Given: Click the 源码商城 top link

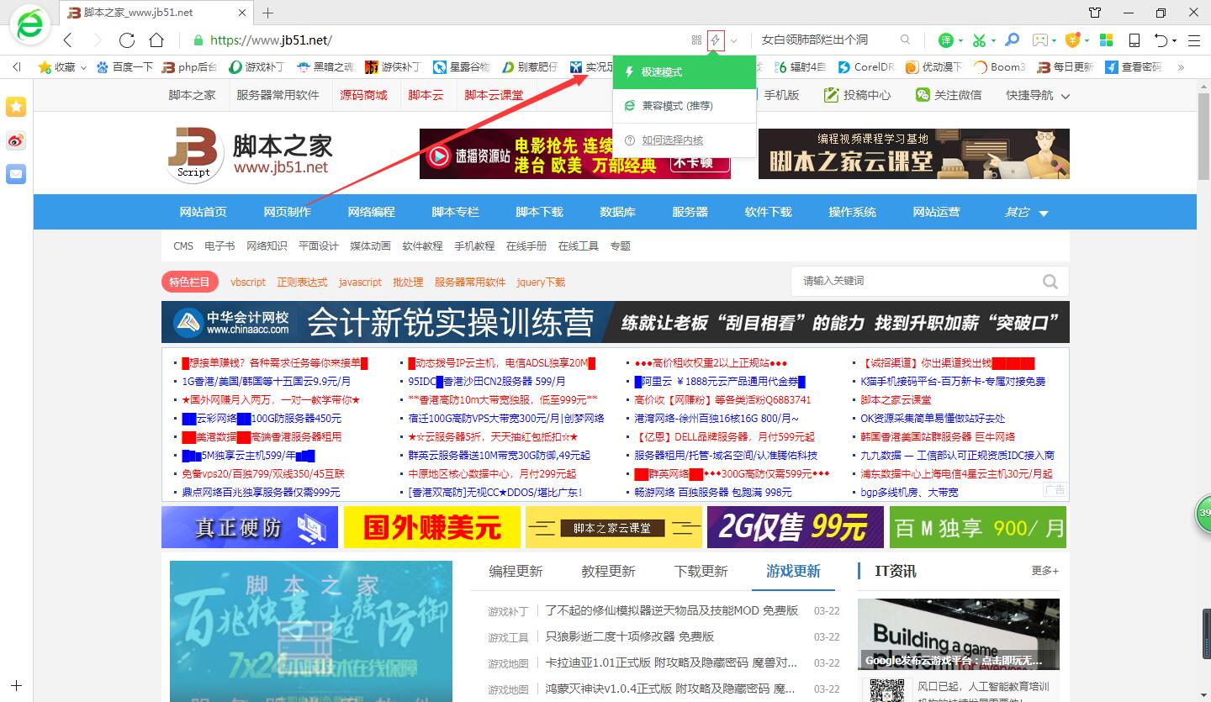Looking at the screenshot, I should pyautogui.click(x=364, y=95).
